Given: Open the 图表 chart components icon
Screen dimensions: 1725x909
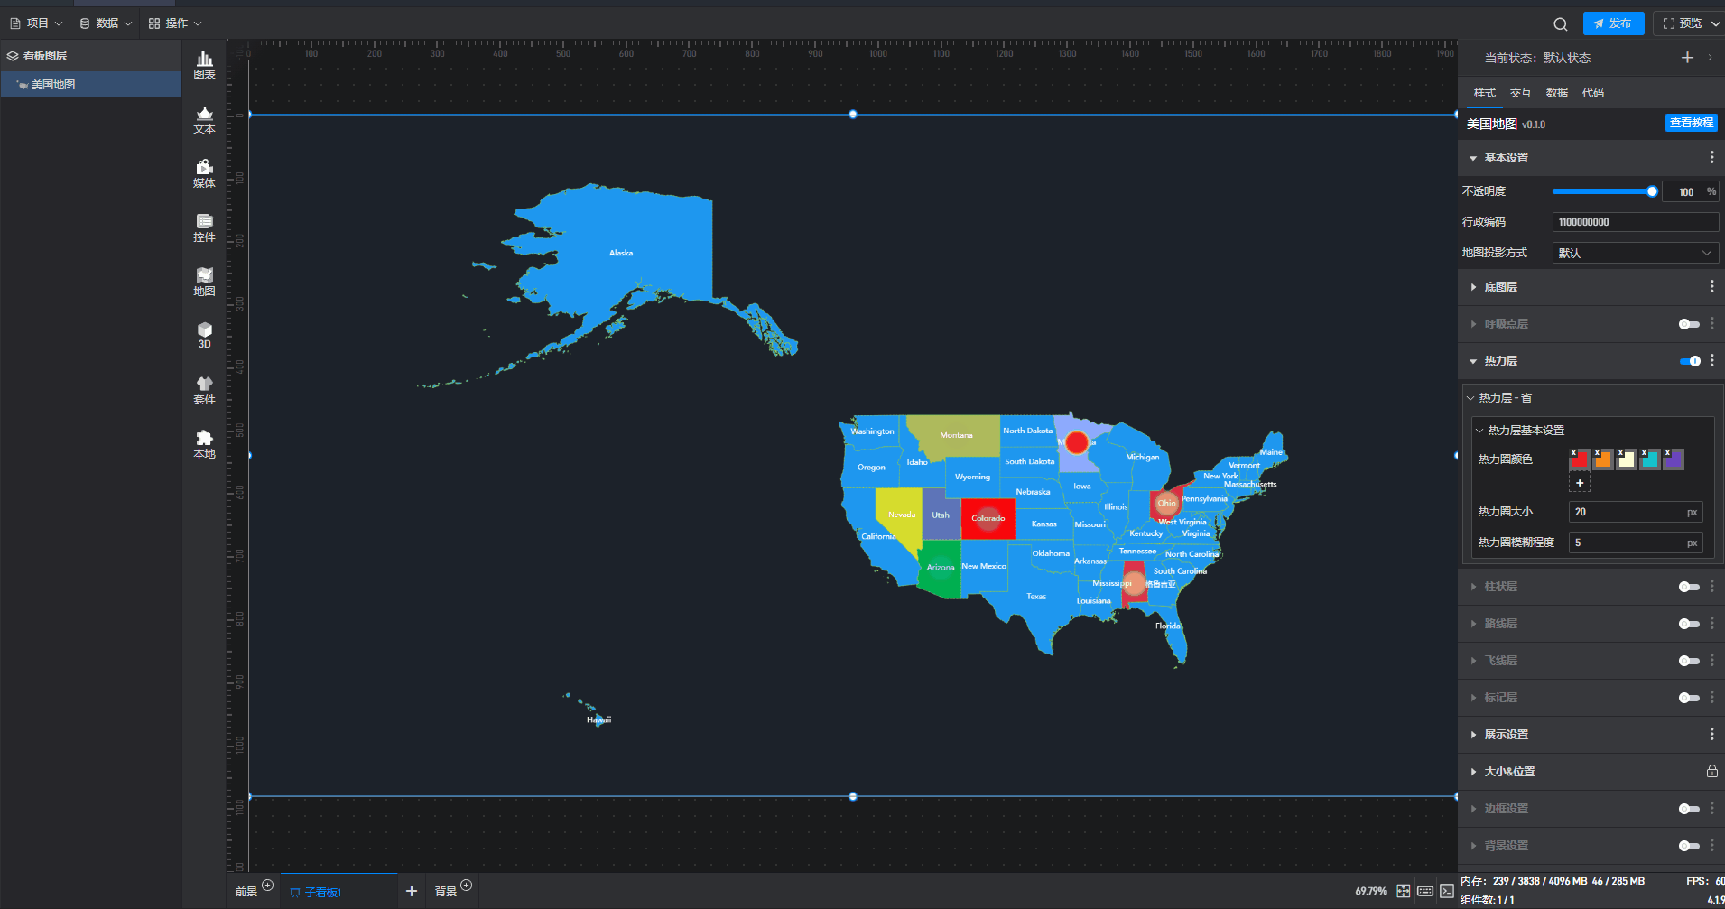Looking at the screenshot, I should pyautogui.click(x=204, y=65).
